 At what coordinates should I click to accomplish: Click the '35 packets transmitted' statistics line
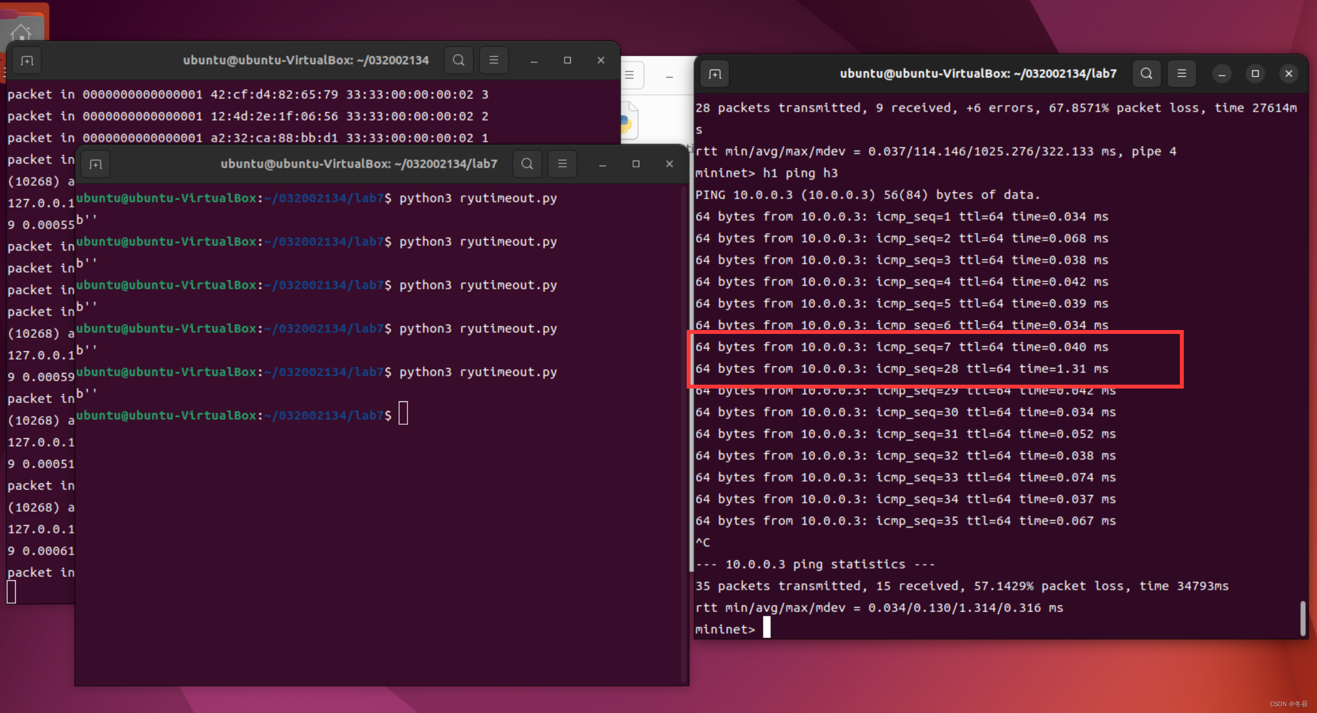coord(962,586)
